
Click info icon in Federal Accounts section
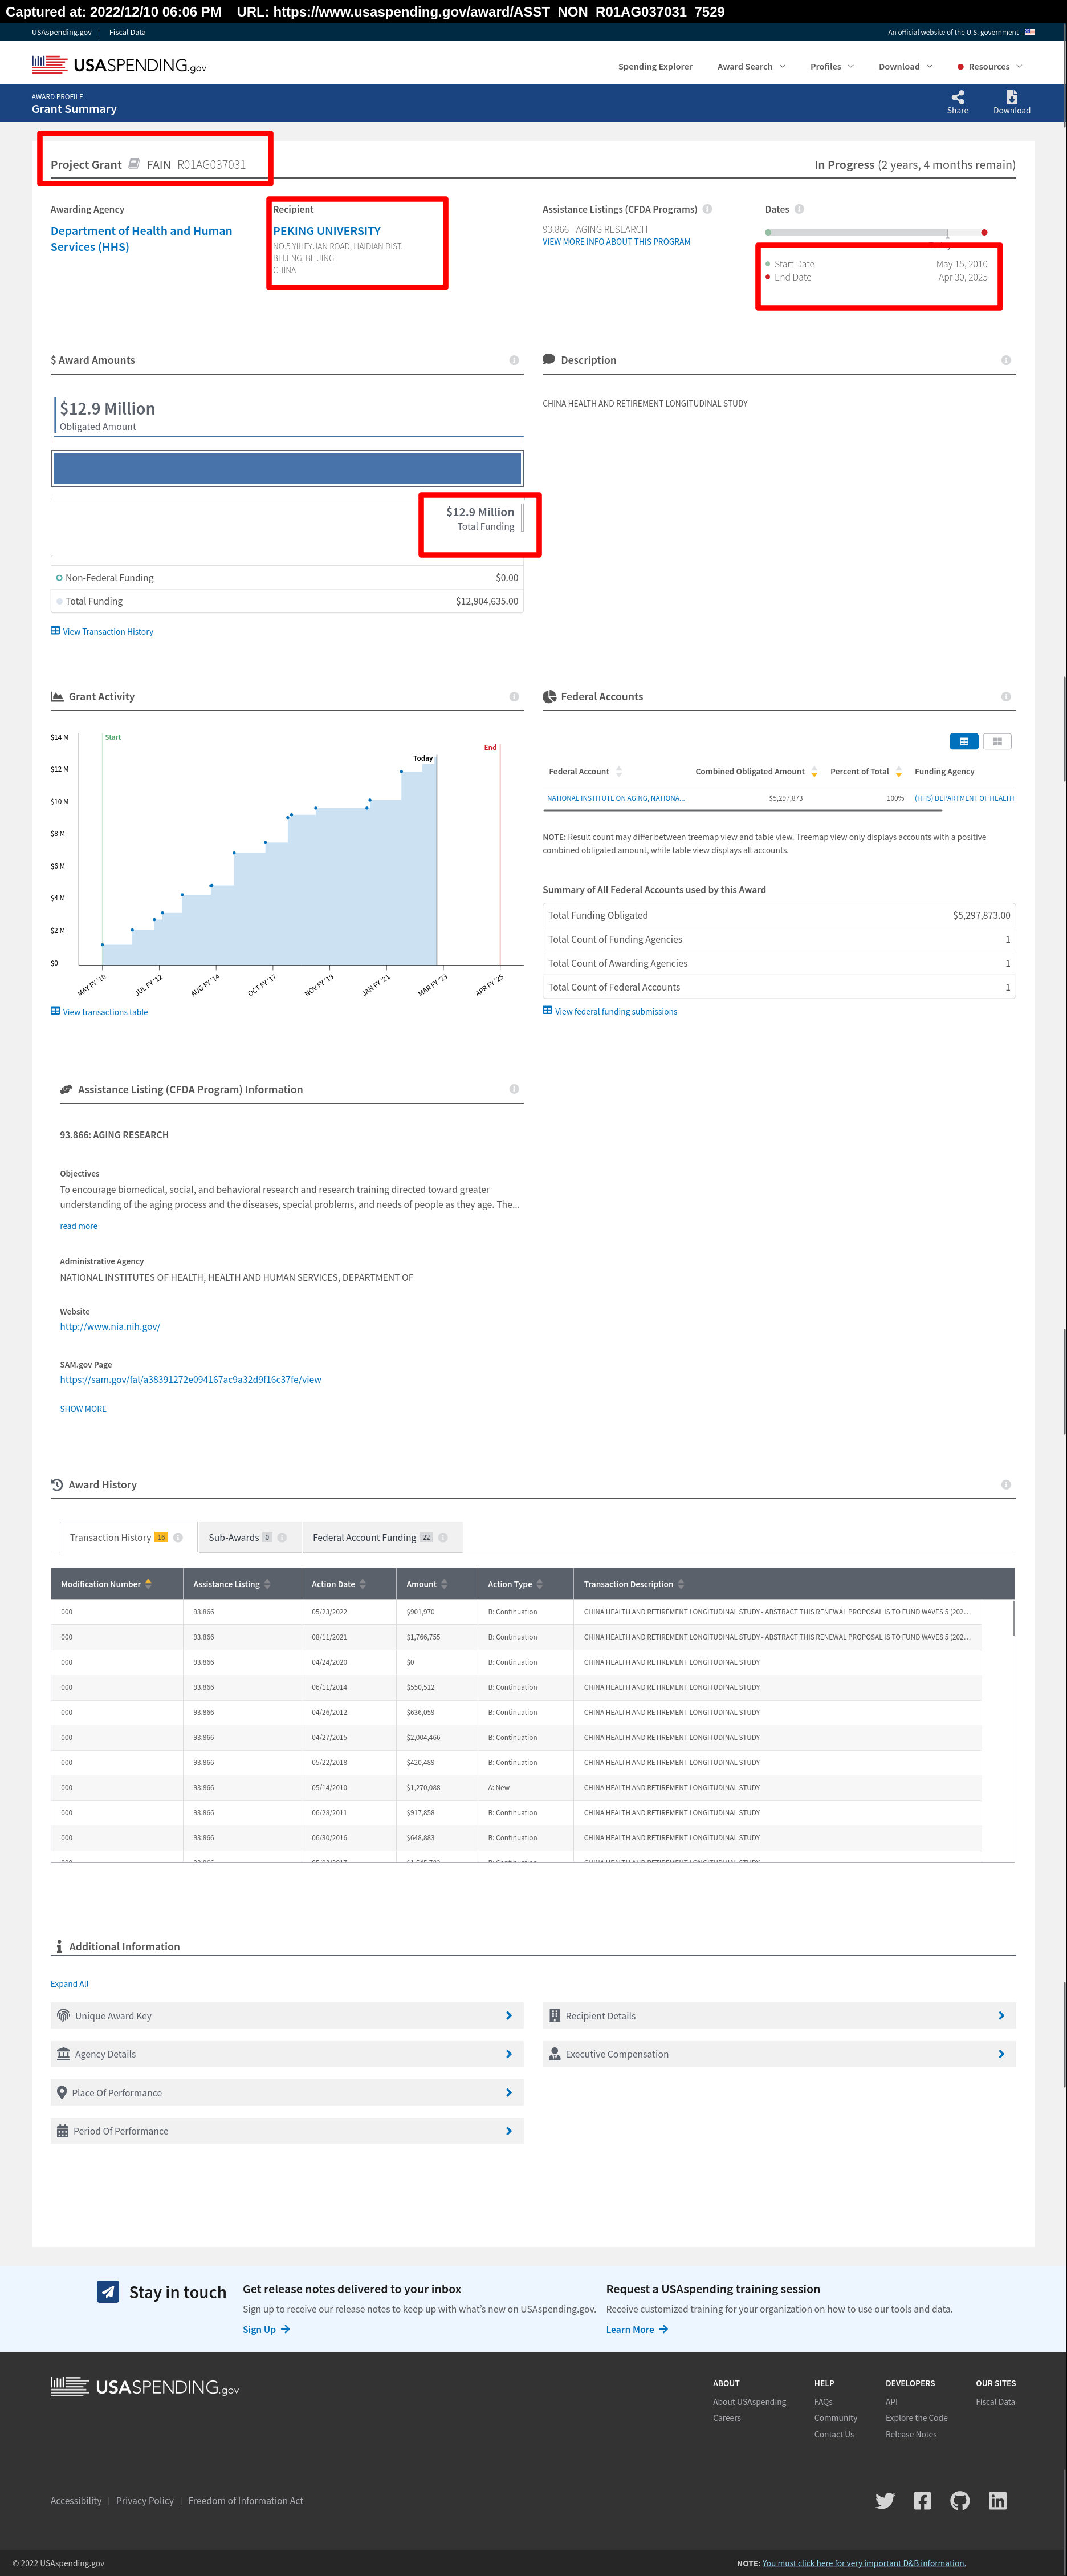click(1006, 697)
